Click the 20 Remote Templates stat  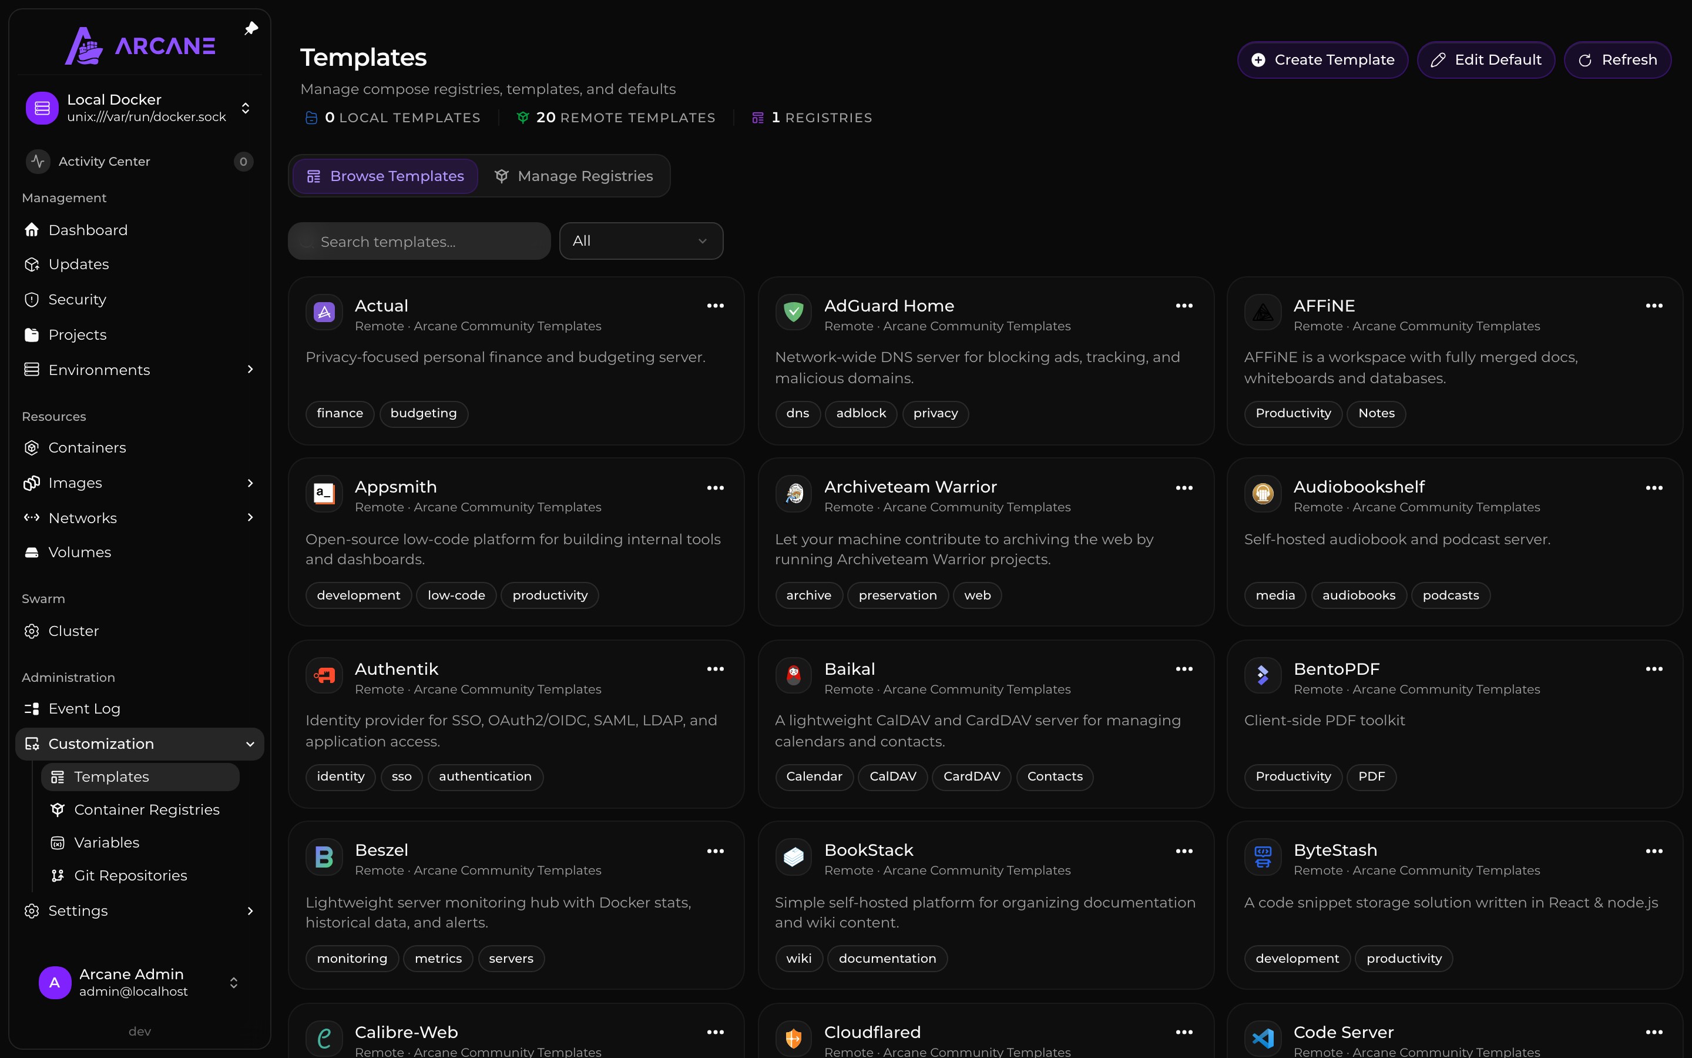pyautogui.click(x=616, y=118)
